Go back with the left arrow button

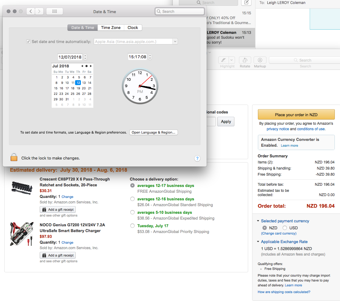pos(31,12)
